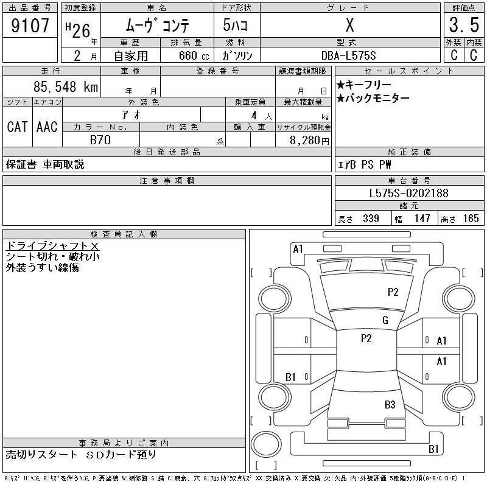Select the "A1" mark on right front door
This screenshot has width=487, height=487.
tap(441, 341)
